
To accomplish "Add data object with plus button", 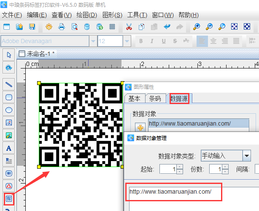I will (x=140, y=126).
